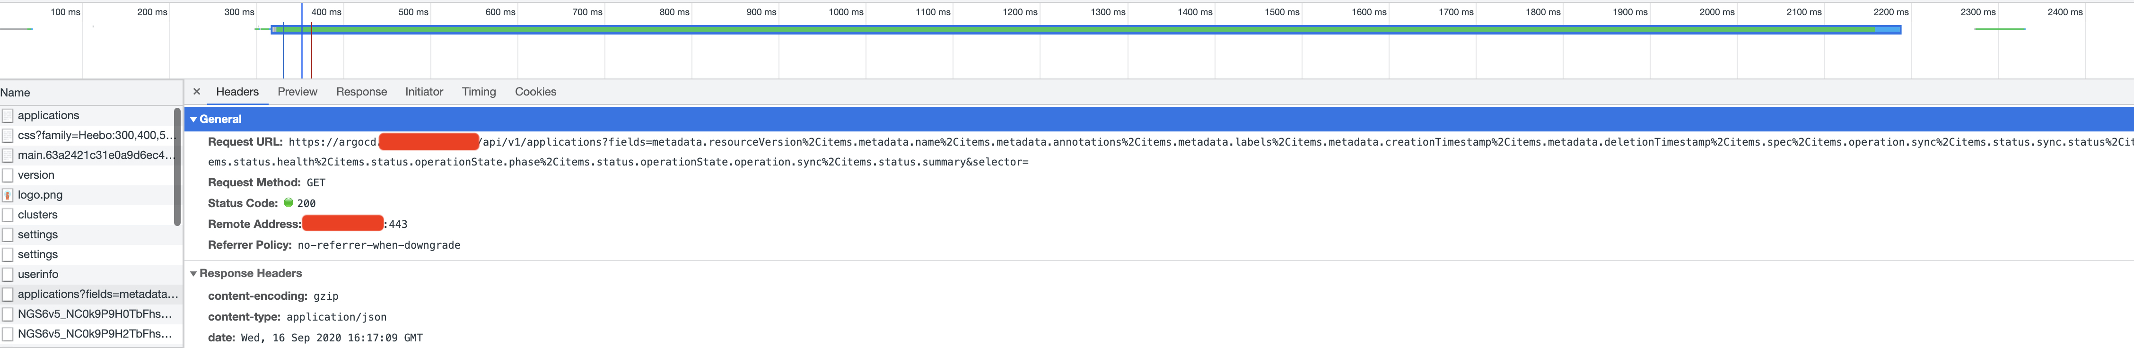
Task: Switch to the Headers tab
Action: coord(237,92)
